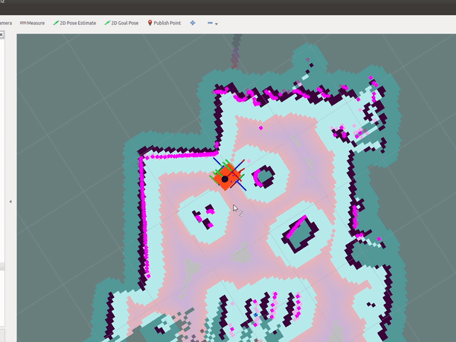Select the partially visible Focus Camera tool

[x=5, y=23]
